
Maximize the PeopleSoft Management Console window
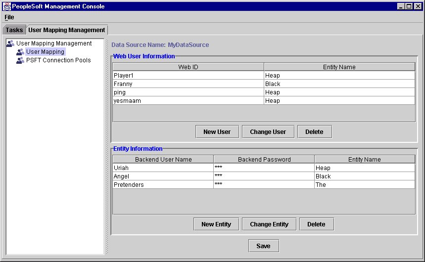pyautogui.click(x=409, y=6)
